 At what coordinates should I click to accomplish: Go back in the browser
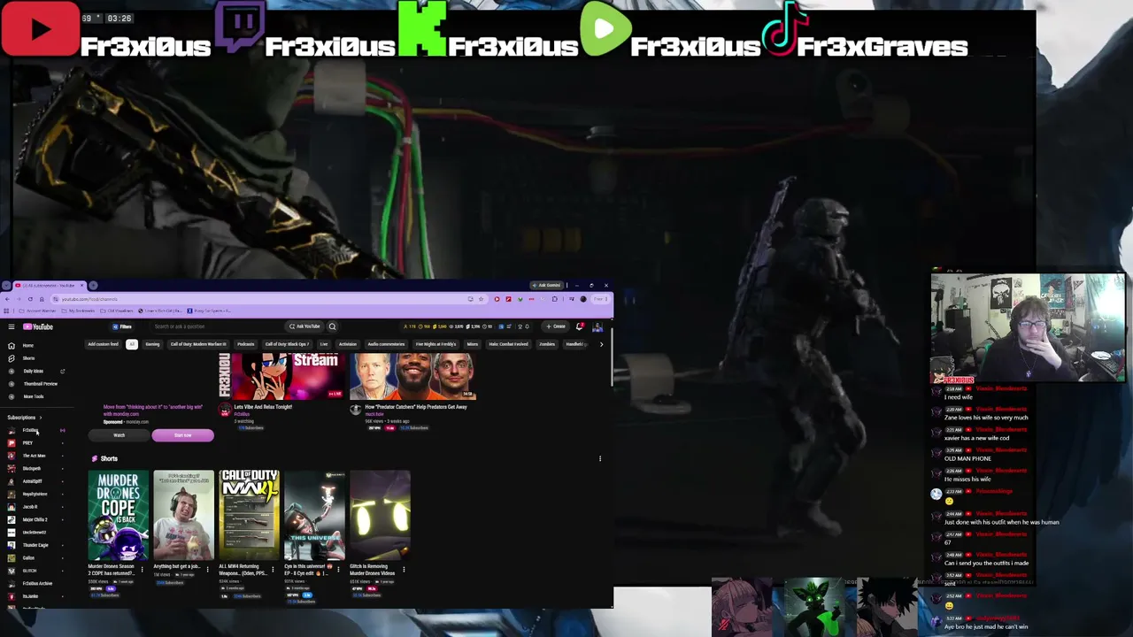point(8,299)
